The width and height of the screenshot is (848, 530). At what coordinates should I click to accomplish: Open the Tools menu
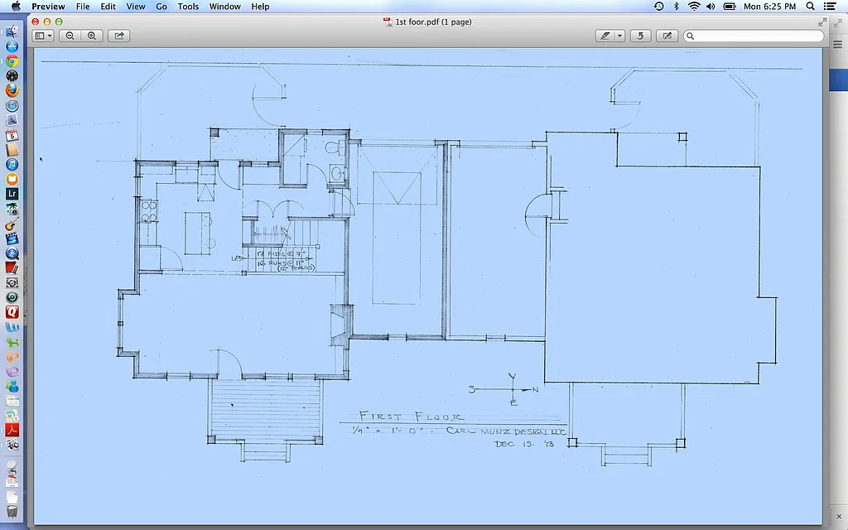pyautogui.click(x=188, y=7)
